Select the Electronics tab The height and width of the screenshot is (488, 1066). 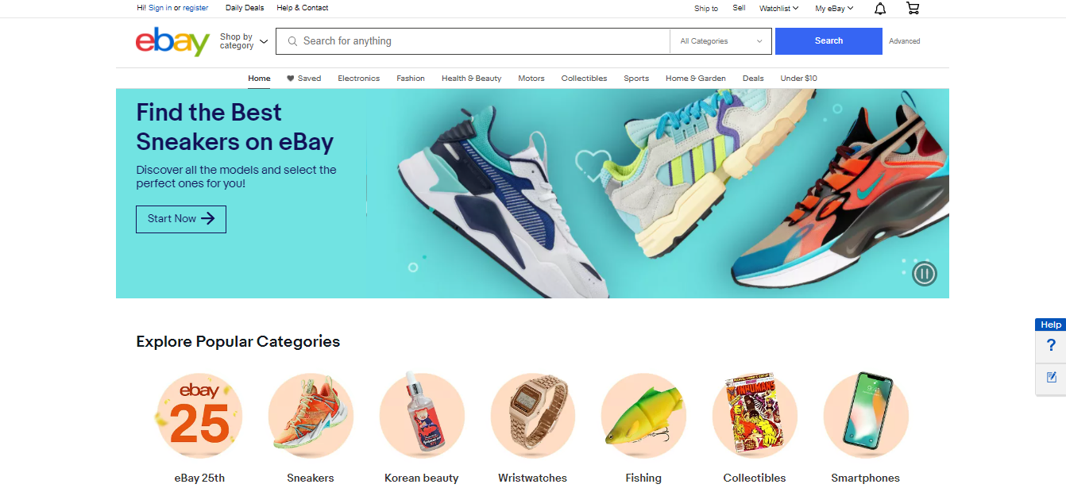coord(359,79)
